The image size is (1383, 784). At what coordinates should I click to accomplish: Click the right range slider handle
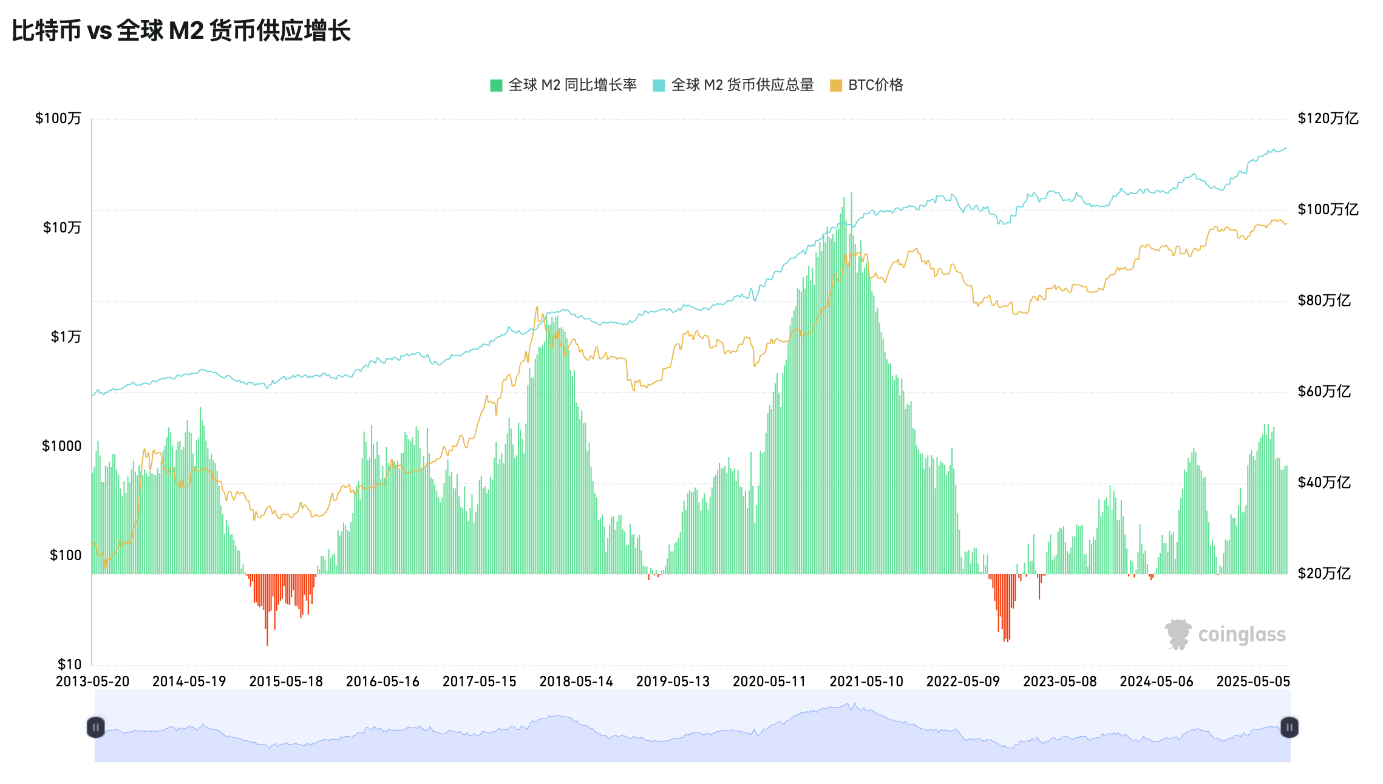click(1289, 727)
